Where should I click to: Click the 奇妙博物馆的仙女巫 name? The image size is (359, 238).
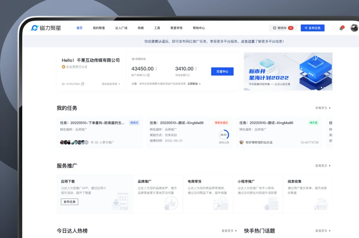pyautogui.click(x=259, y=142)
